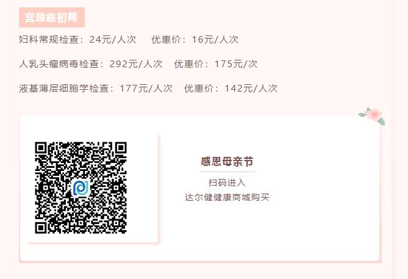The width and height of the screenshot is (408, 279).
Task: Click 优惠价 16元/人次 discount text
Action: pos(195,39)
